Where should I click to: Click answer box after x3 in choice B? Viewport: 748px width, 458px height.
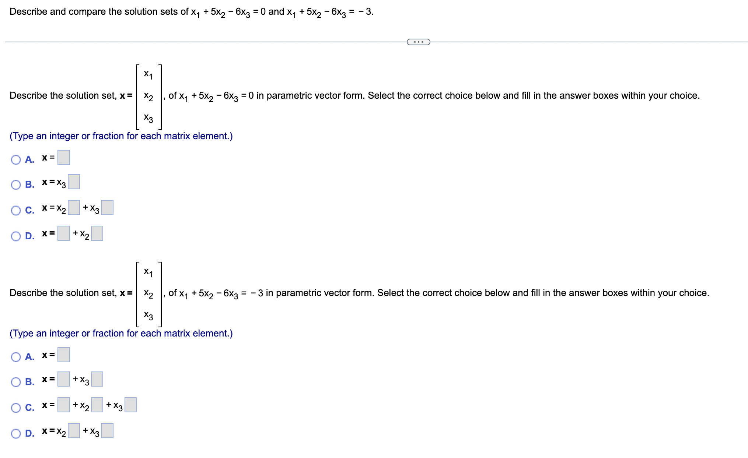74,182
